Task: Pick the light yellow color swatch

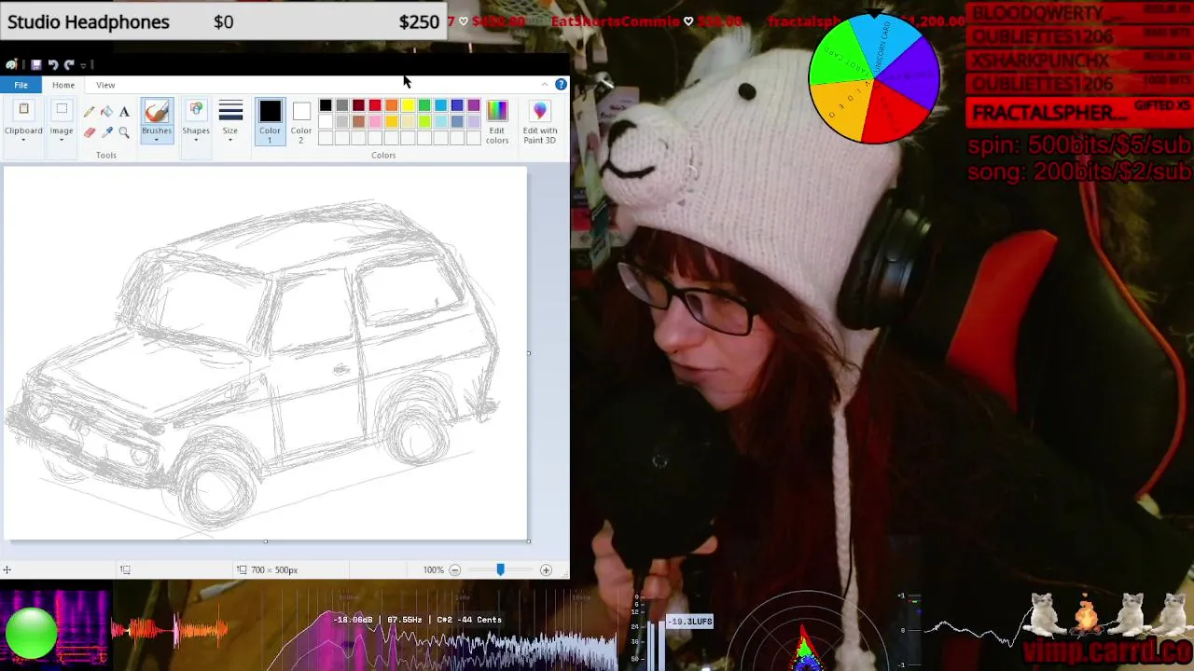Action: tap(408, 122)
